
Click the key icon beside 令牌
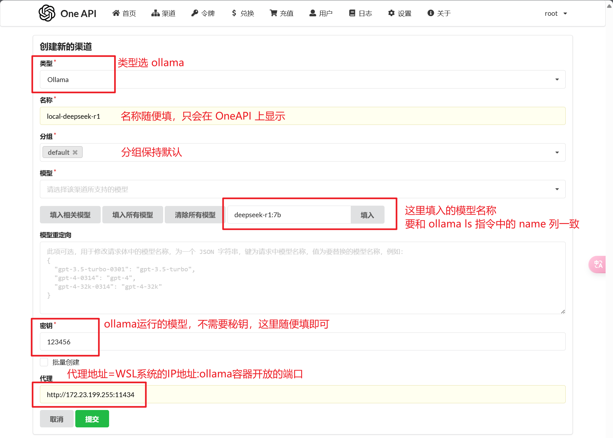coord(195,13)
